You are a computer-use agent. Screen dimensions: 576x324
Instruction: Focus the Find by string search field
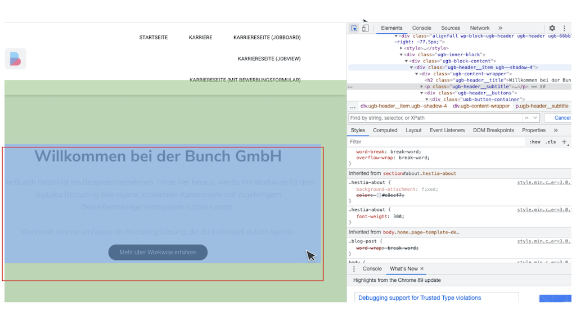(x=435, y=118)
